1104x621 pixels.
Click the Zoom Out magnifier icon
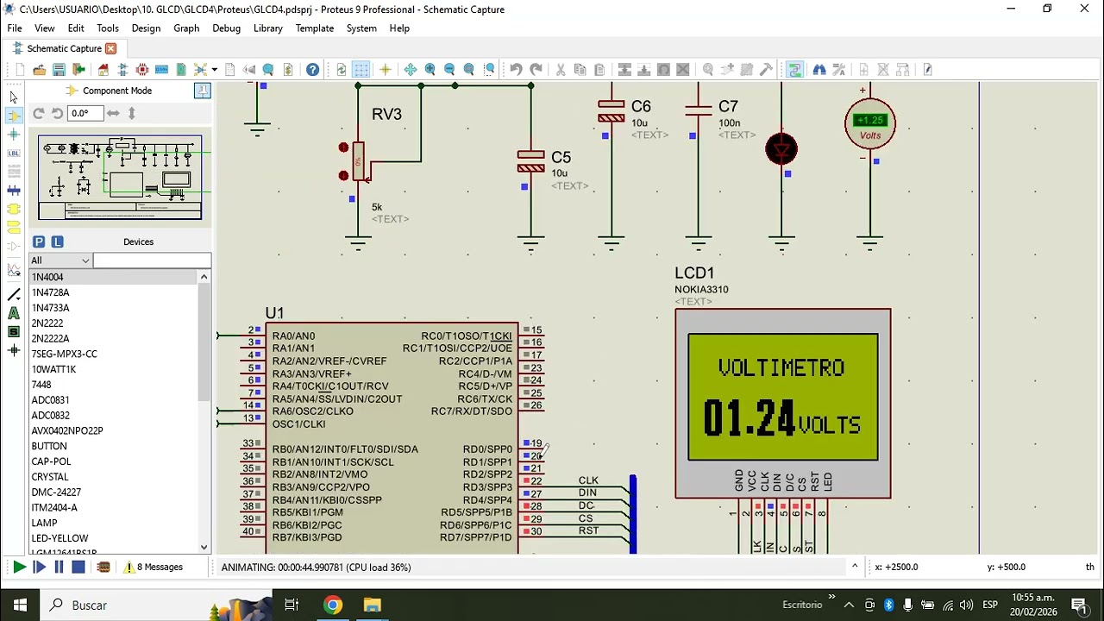[x=449, y=70]
